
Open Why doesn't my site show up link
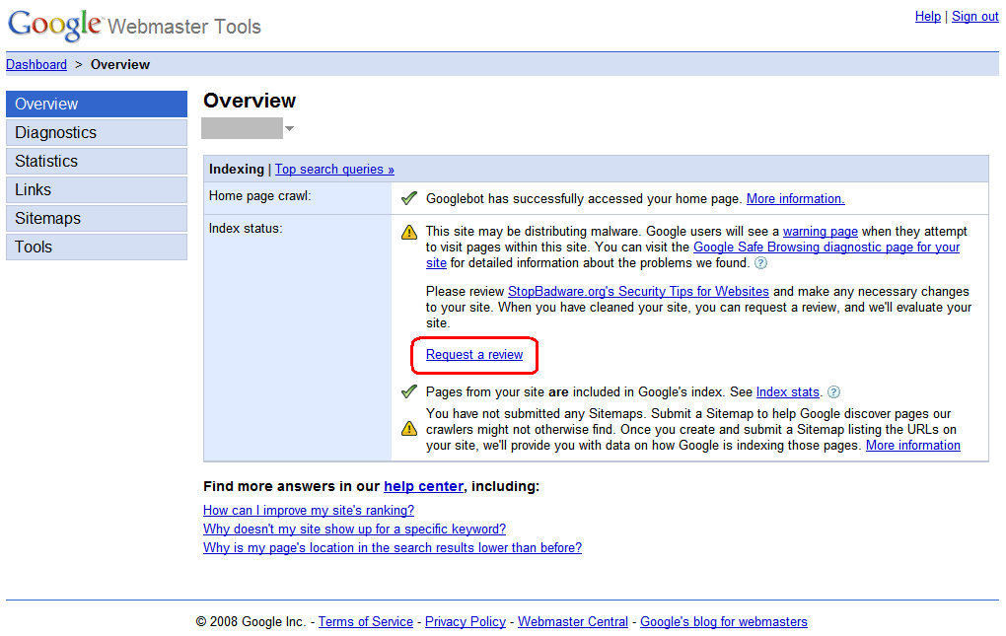tap(355, 529)
